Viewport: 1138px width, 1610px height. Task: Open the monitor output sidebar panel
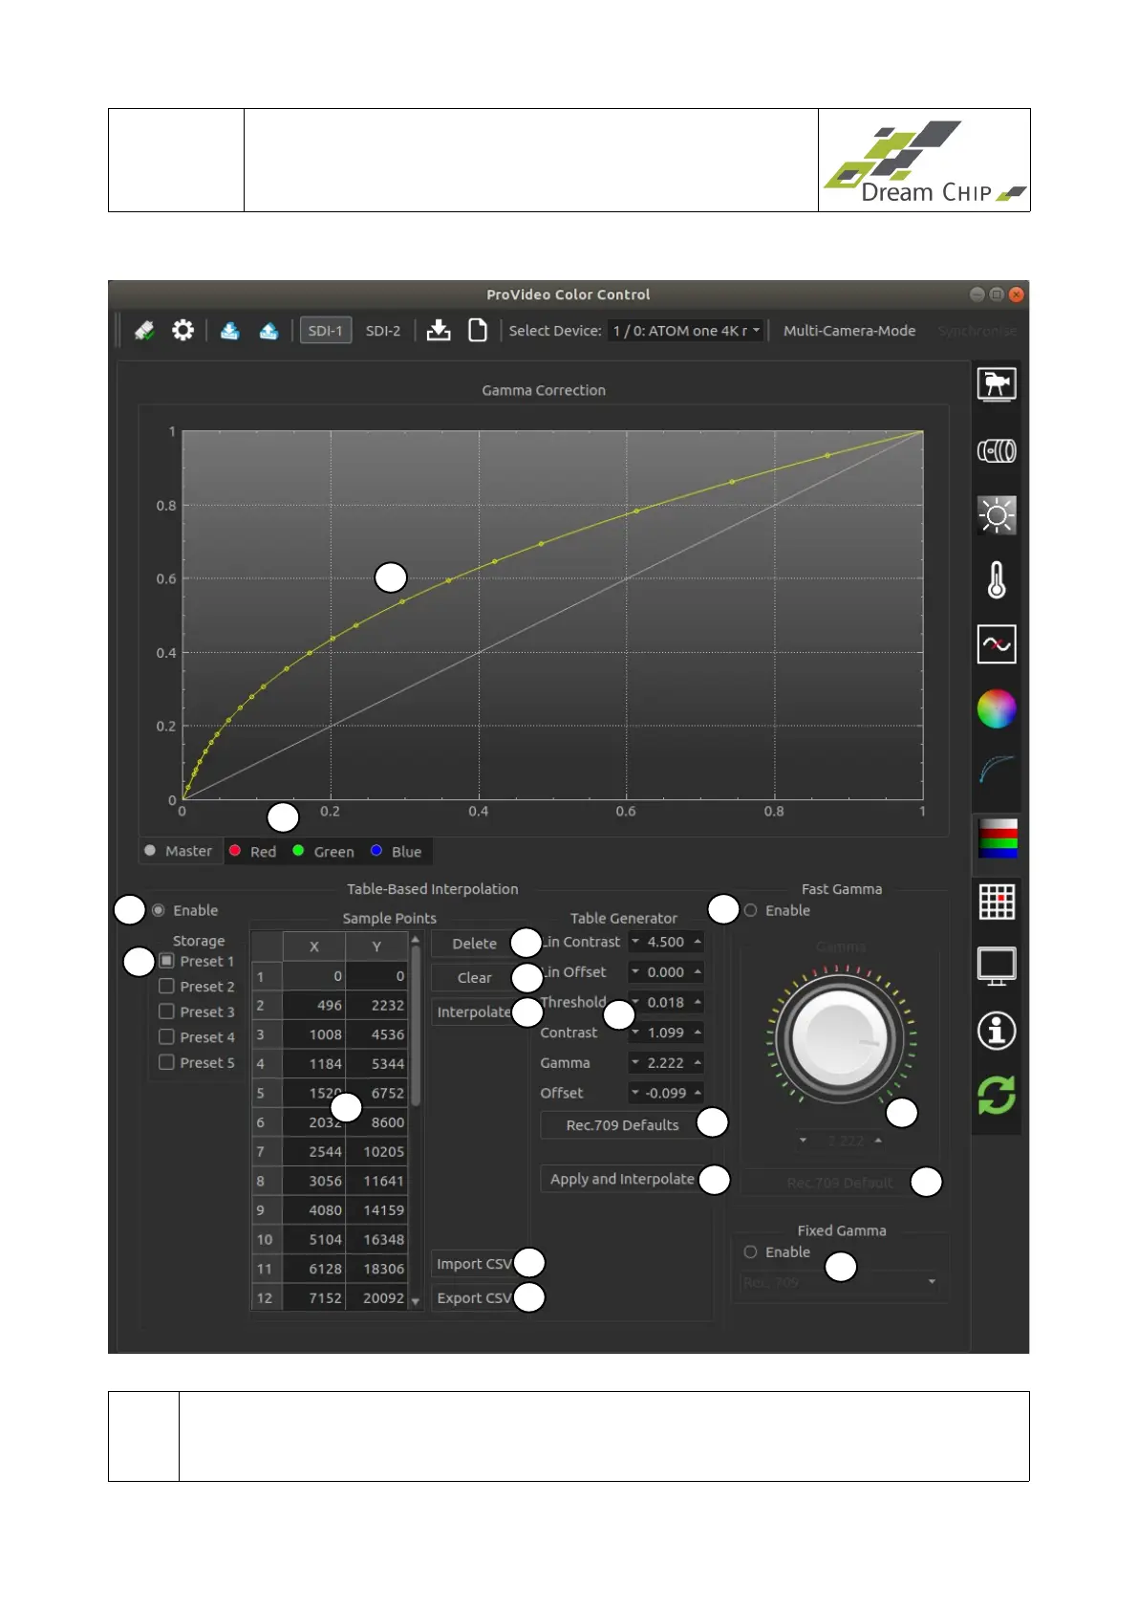[x=997, y=967]
